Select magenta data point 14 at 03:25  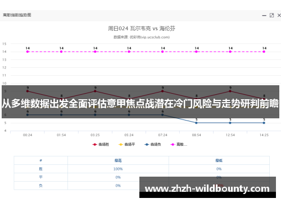tap(95, 52)
